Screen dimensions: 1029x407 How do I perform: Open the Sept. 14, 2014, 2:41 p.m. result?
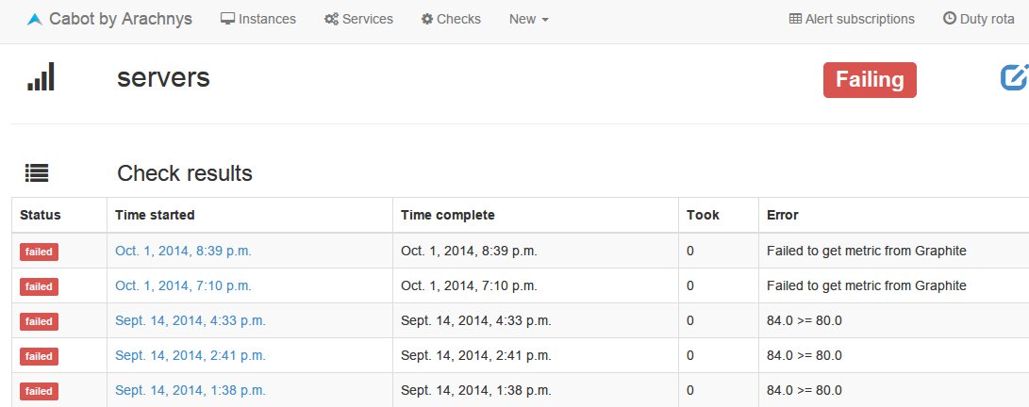191,355
